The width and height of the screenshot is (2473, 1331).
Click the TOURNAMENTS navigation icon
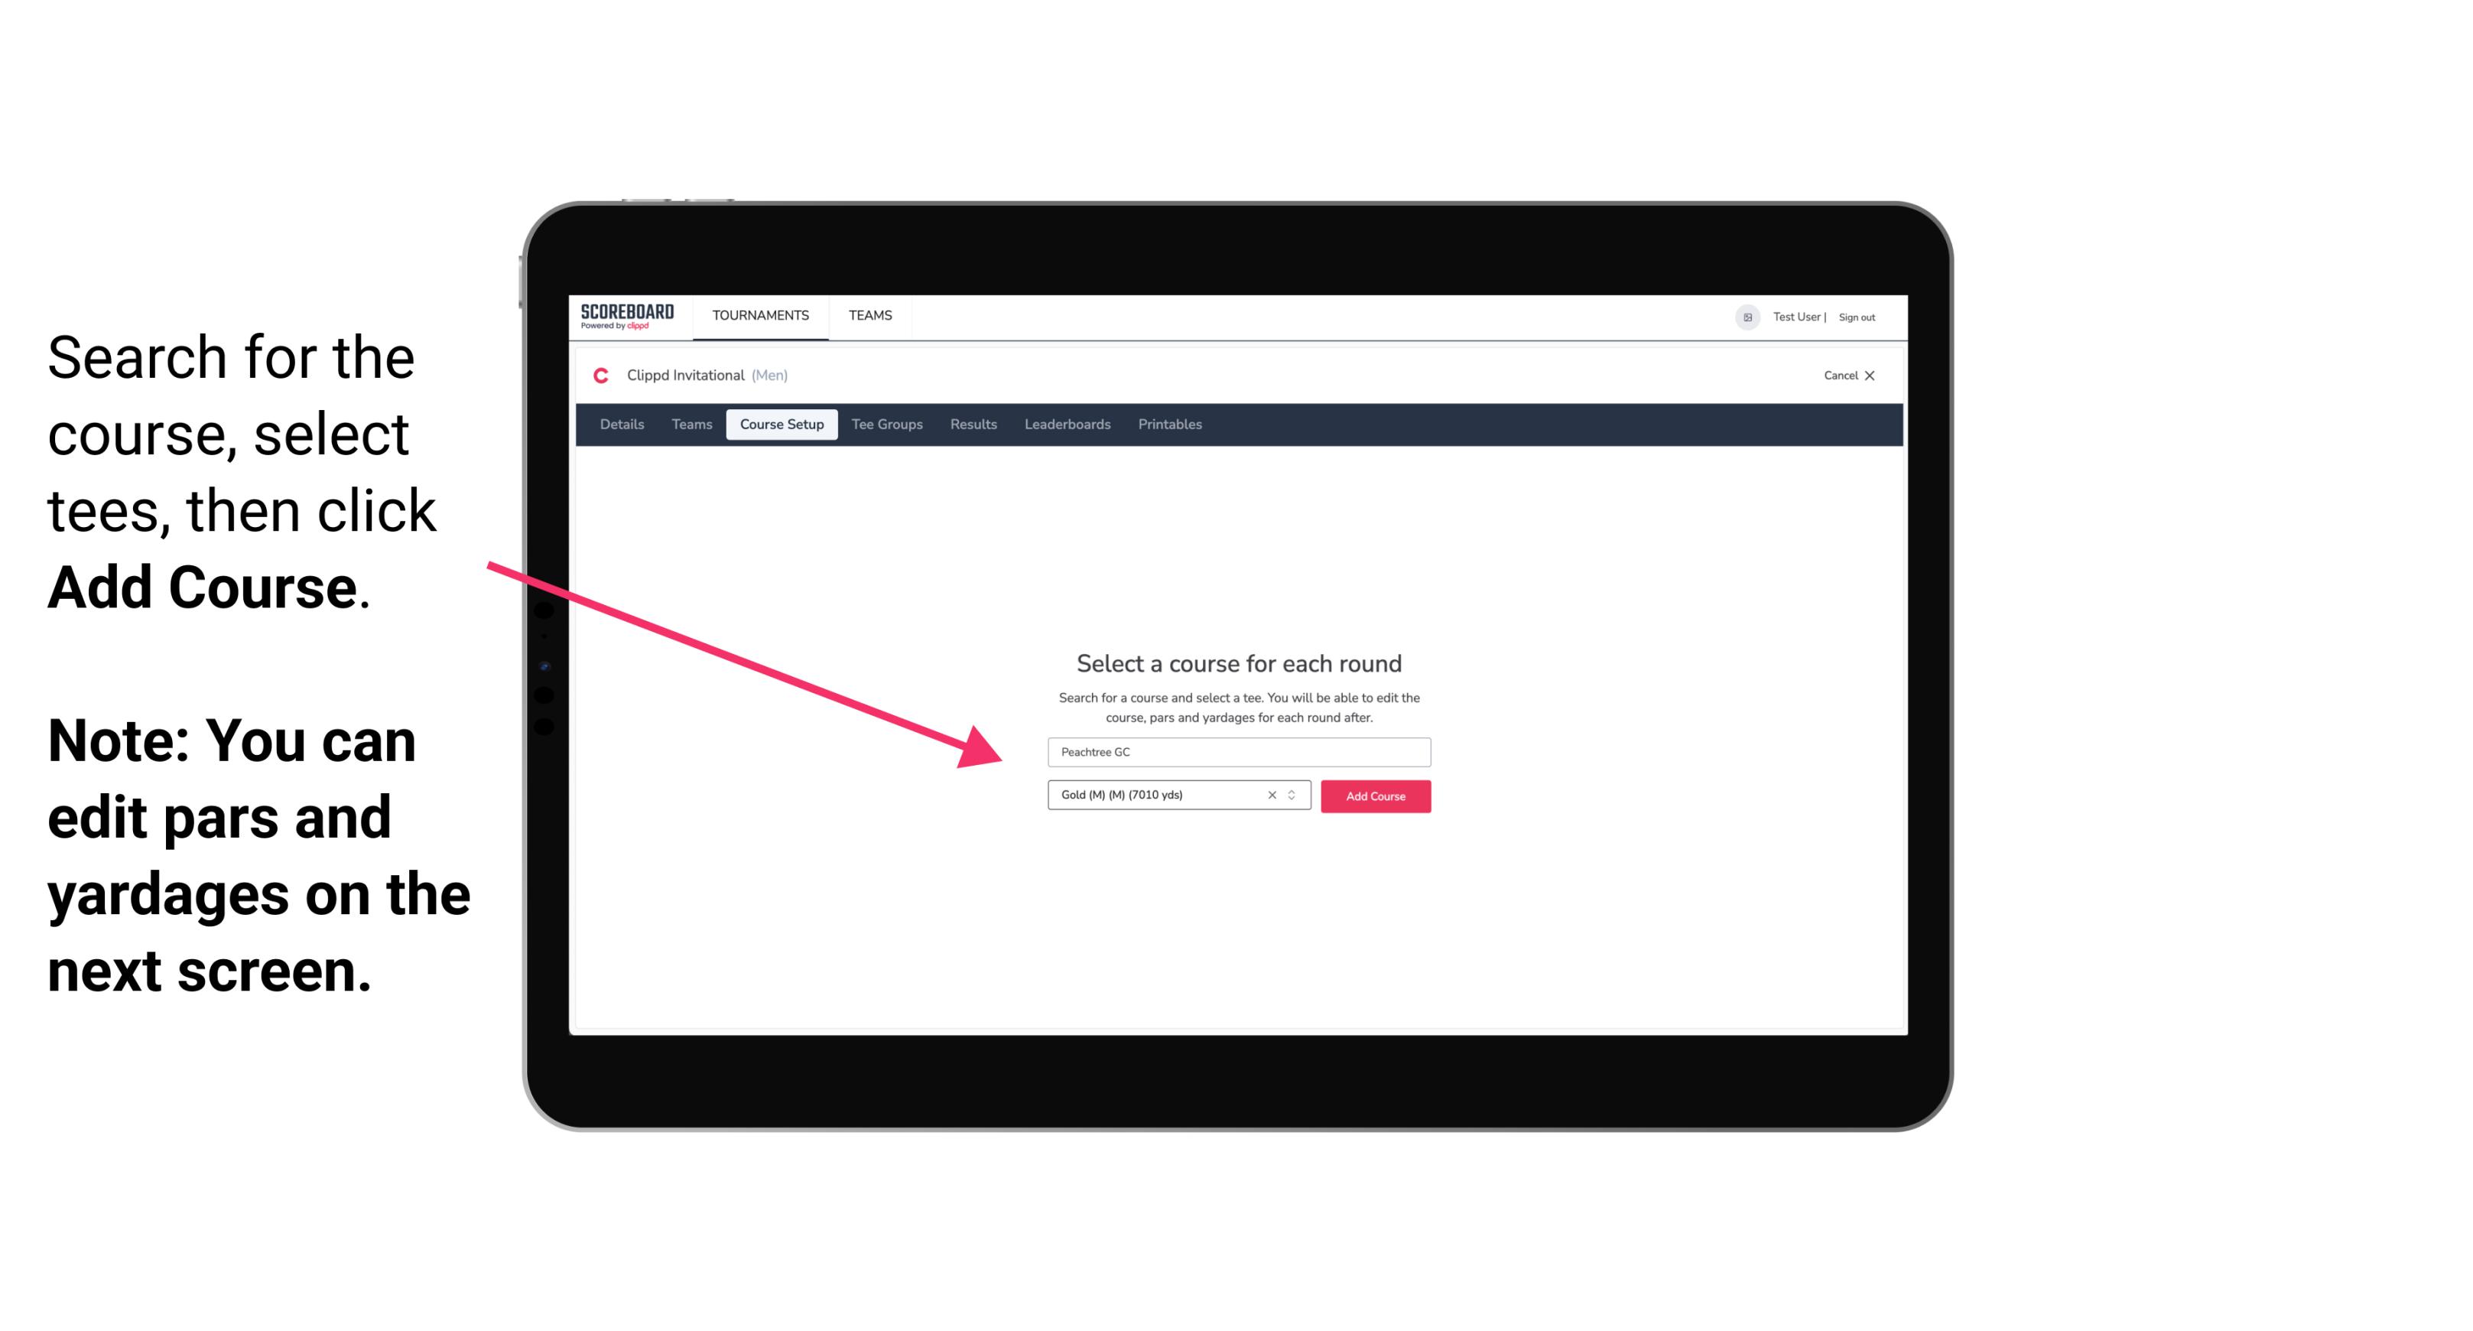(x=759, y=317)
